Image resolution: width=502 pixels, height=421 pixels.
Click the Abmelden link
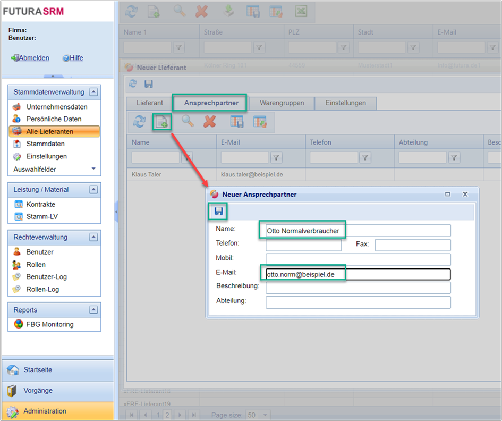tap(34, 58)
